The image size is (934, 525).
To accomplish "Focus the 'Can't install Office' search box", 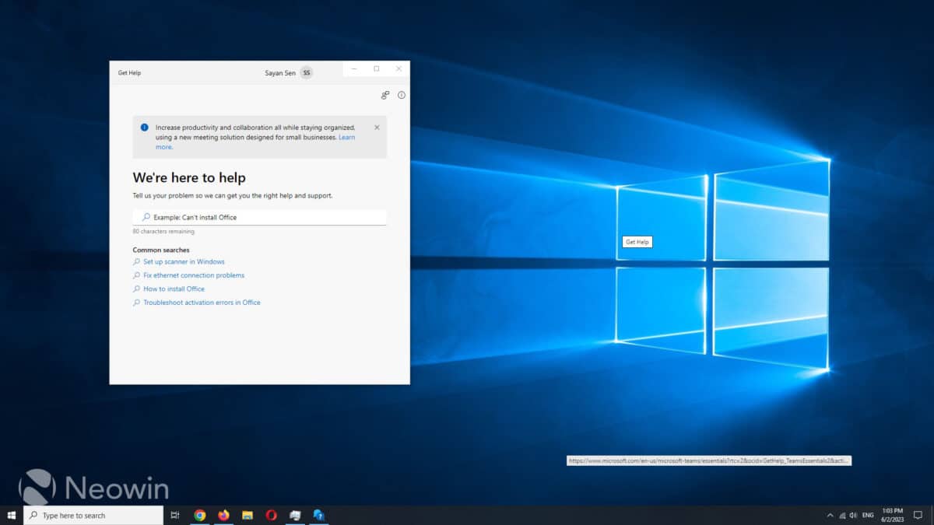I will 259,217.
